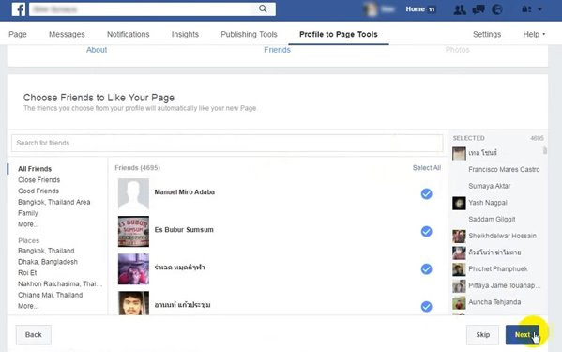562x352 pixels.
Task: Uncheck ร่าเอด หมดกำฬา friend checkmark
Action: [x=426, y=269]
